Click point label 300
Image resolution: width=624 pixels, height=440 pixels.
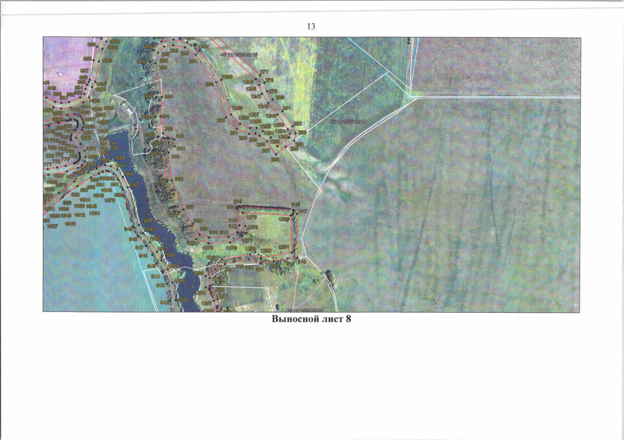point(168,96)
